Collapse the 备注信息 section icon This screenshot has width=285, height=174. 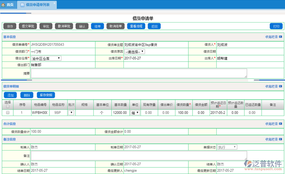[281, 139]
